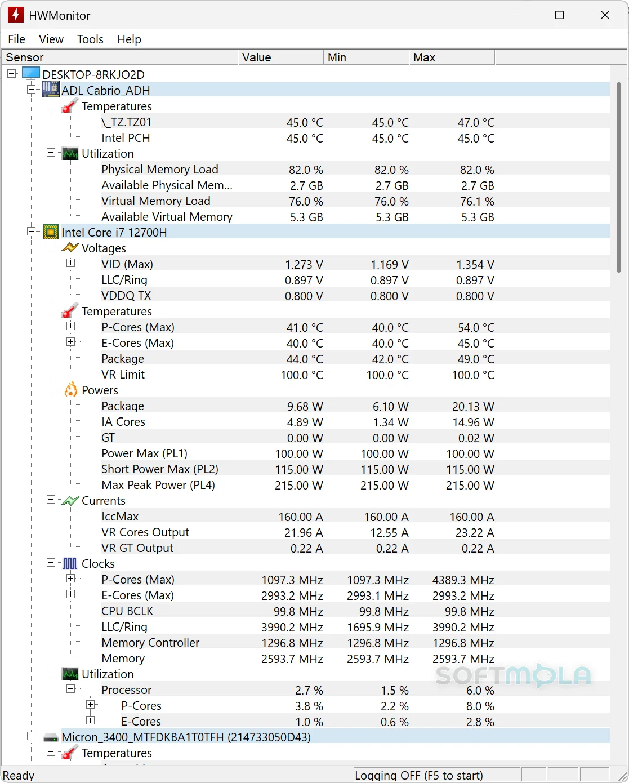
Task: Click the DESKTOP-8RKJO2D computer monitor icon
Action: 31,74
